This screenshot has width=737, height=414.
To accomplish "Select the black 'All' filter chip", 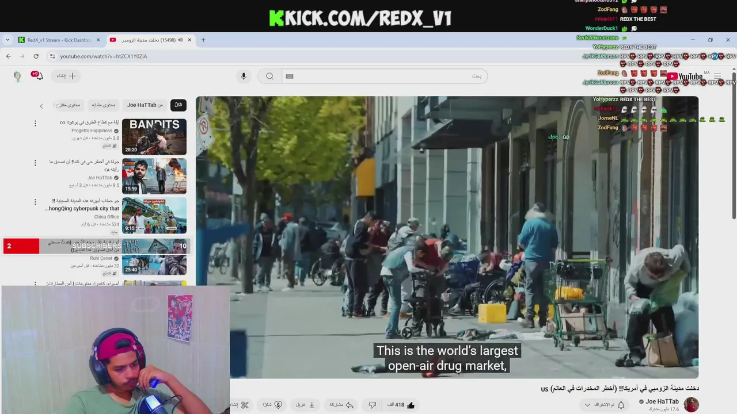I will (178, 105).
